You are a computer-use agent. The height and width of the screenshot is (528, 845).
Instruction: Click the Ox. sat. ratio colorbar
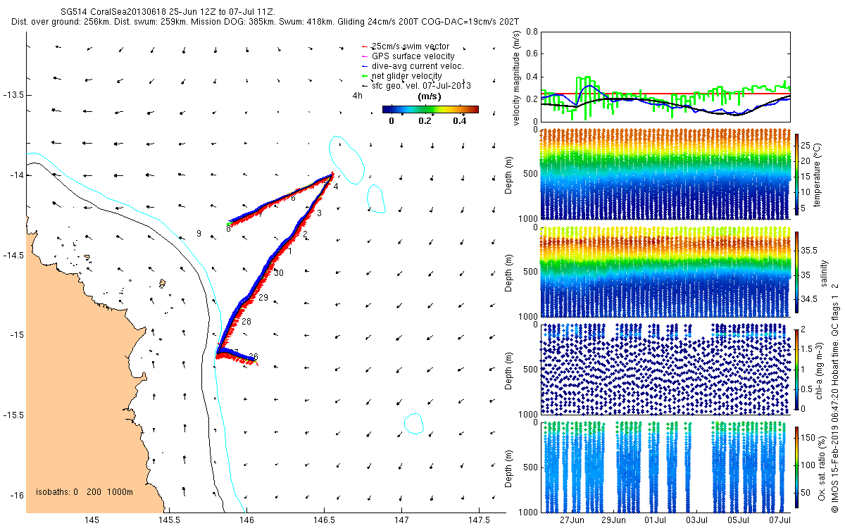(x=797, y=467)
